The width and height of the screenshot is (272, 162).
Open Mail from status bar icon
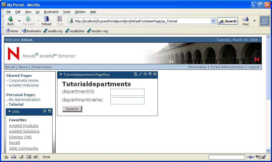[x=14, y=157]
